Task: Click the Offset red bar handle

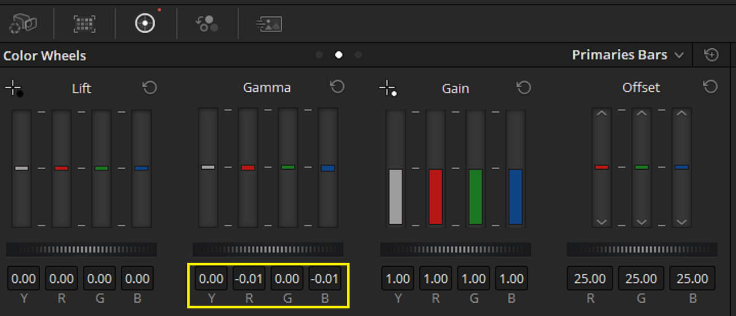Action: click(x=601, y=167)
